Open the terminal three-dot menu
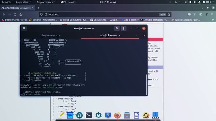The width and height of the screenshot is (216, 121). point(124,28)
